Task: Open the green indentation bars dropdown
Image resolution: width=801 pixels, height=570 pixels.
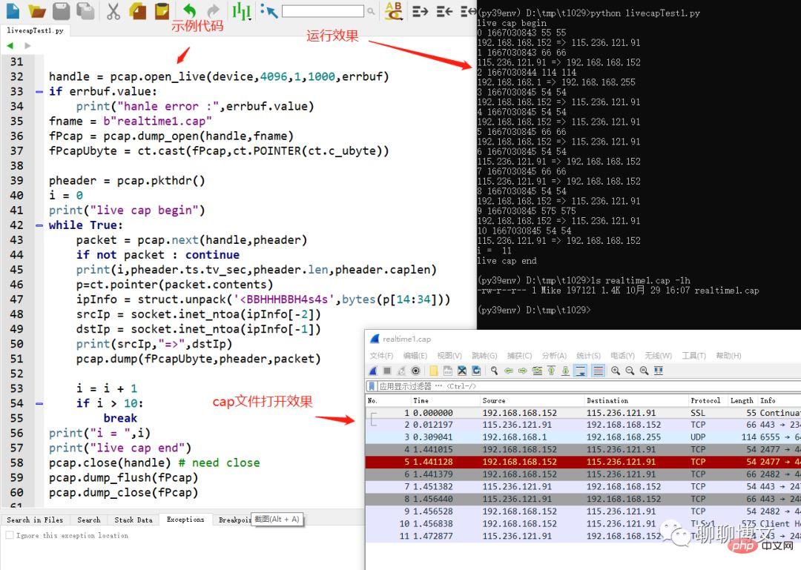Action: 241,10
